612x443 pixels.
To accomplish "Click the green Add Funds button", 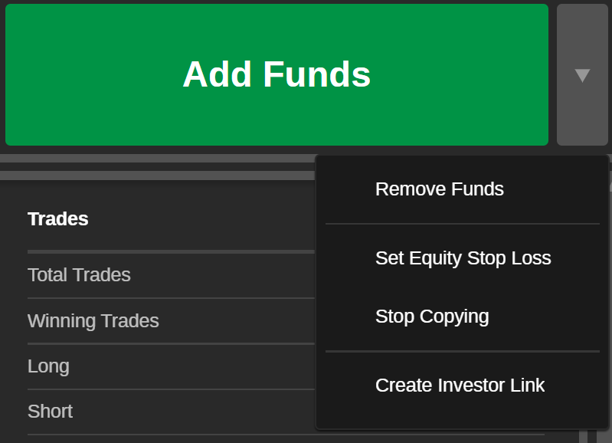I will [277, 74].
